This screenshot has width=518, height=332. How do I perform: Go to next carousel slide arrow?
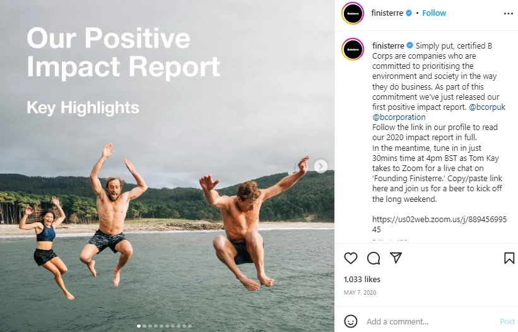pyautogui.click(x=321, y=166)
